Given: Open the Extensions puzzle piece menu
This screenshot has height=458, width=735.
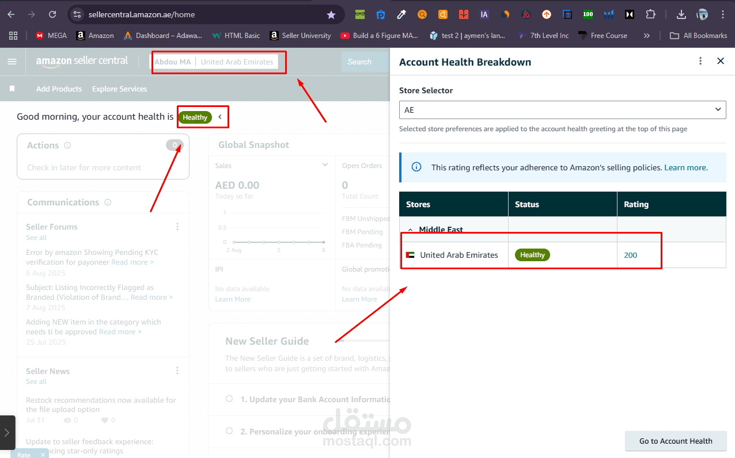Looking at the screenshot, I should (650, 14).
